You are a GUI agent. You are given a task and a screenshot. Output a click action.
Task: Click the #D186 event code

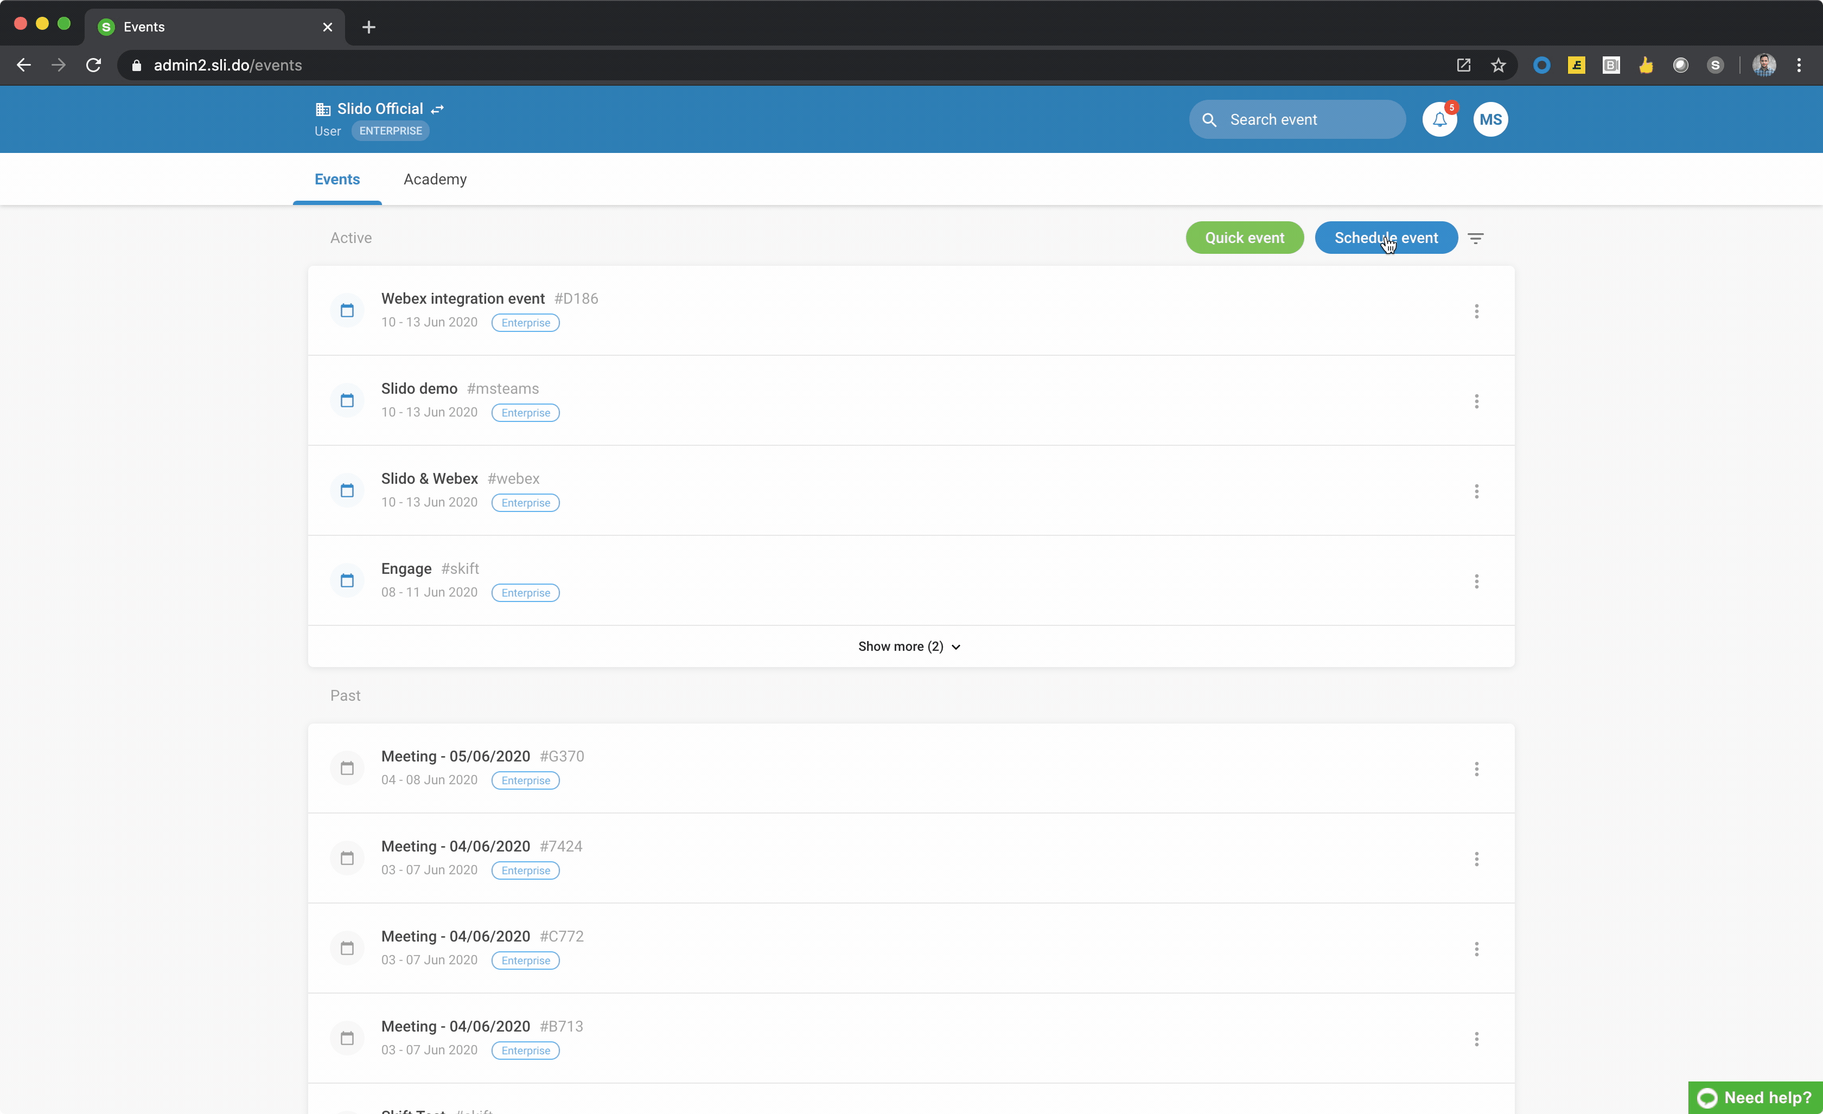[576, 298]
